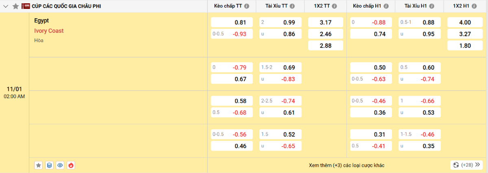Collapse the Cúp Các Quốc Gia Châu Phi league
The width and height of the screenshot is (488, 173).
6,6
